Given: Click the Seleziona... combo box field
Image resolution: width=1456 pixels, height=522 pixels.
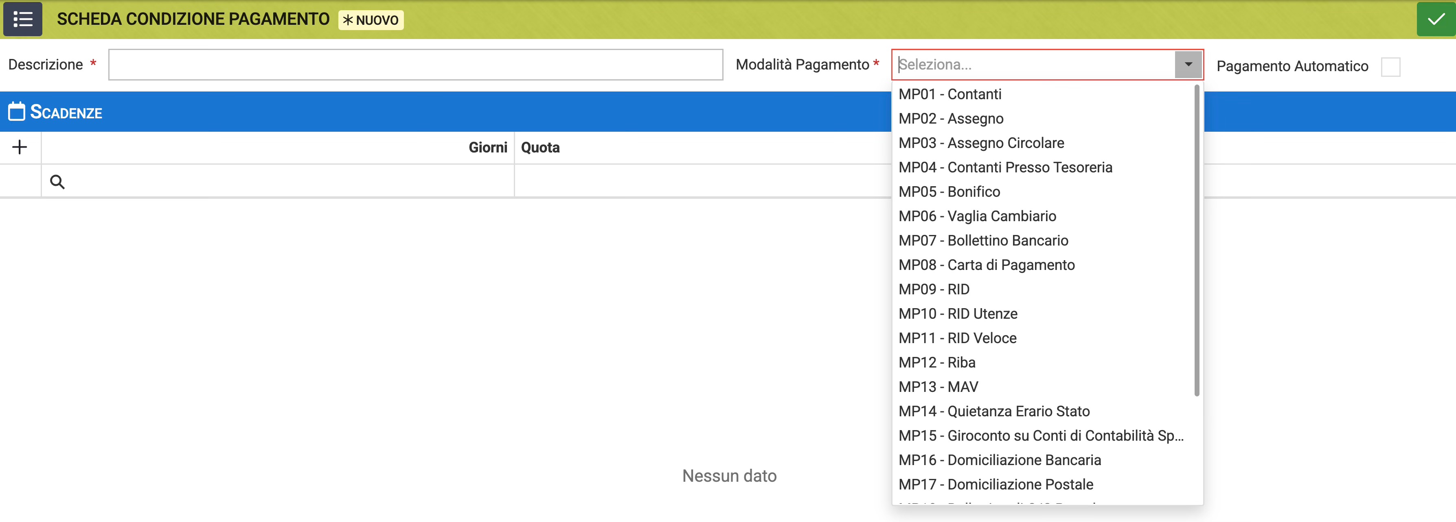Looking at the screenshot, I should click(x=1034, y=64).
